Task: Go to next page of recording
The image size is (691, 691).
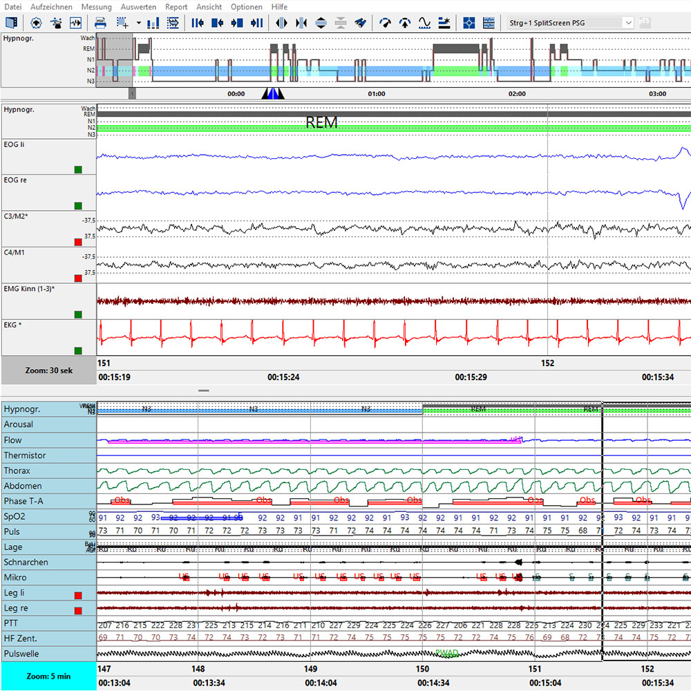Action: pos(237,23)
